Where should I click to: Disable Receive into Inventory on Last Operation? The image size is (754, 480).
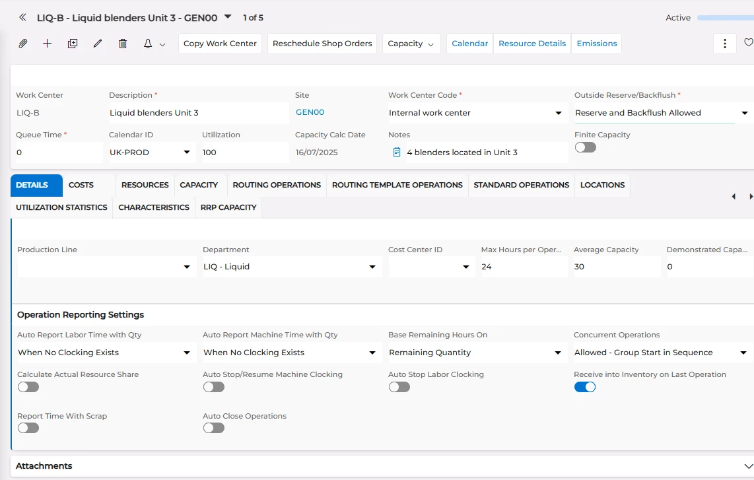point(585,387)
